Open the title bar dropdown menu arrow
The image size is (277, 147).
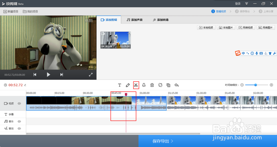point(247,4)
